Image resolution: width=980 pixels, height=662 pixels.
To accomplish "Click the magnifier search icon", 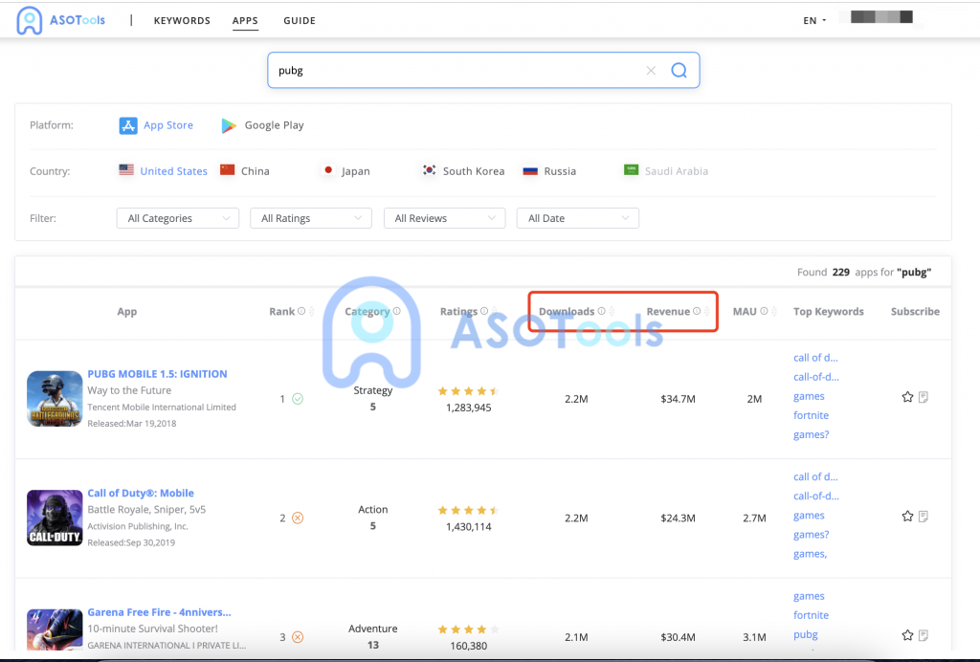I will pos(679,70).
